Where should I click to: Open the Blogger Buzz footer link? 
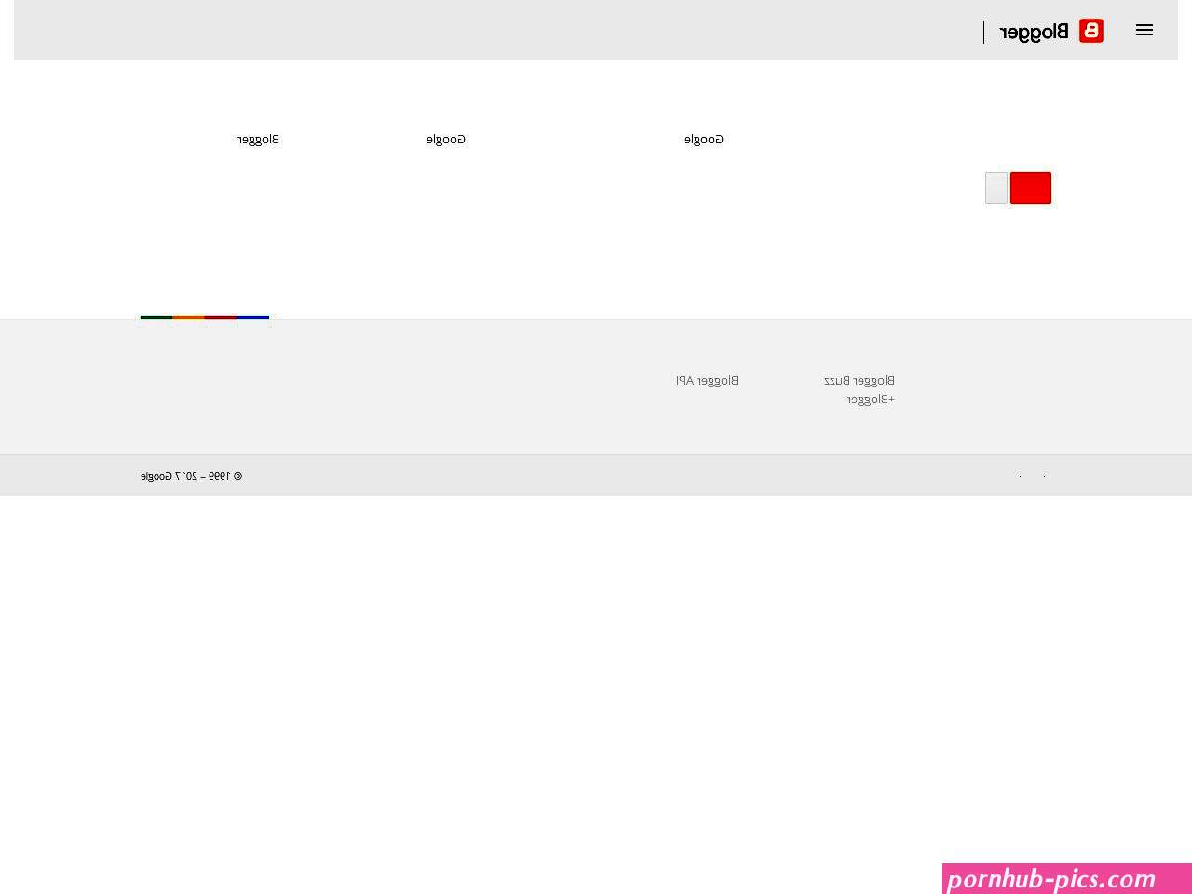(860, 381)
